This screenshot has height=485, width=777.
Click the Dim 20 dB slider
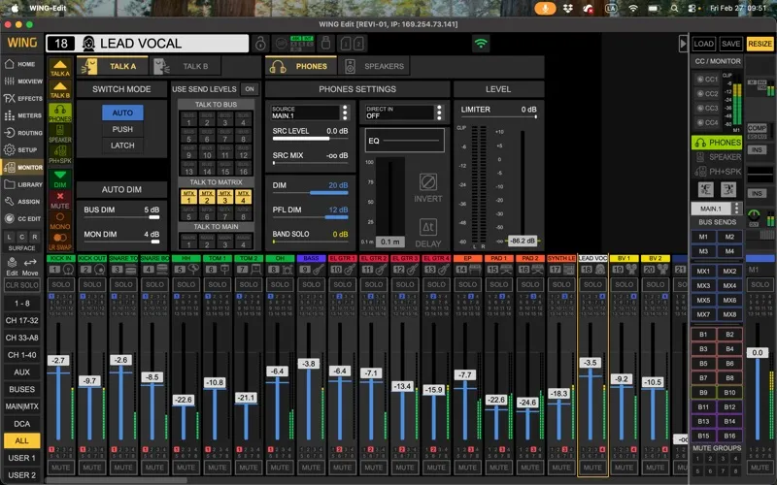310,193
